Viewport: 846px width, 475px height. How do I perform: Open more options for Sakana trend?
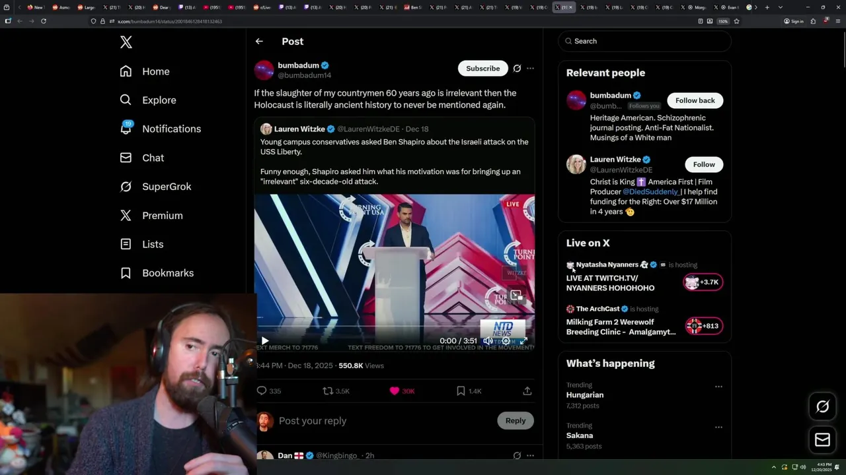tap(718, 427)
